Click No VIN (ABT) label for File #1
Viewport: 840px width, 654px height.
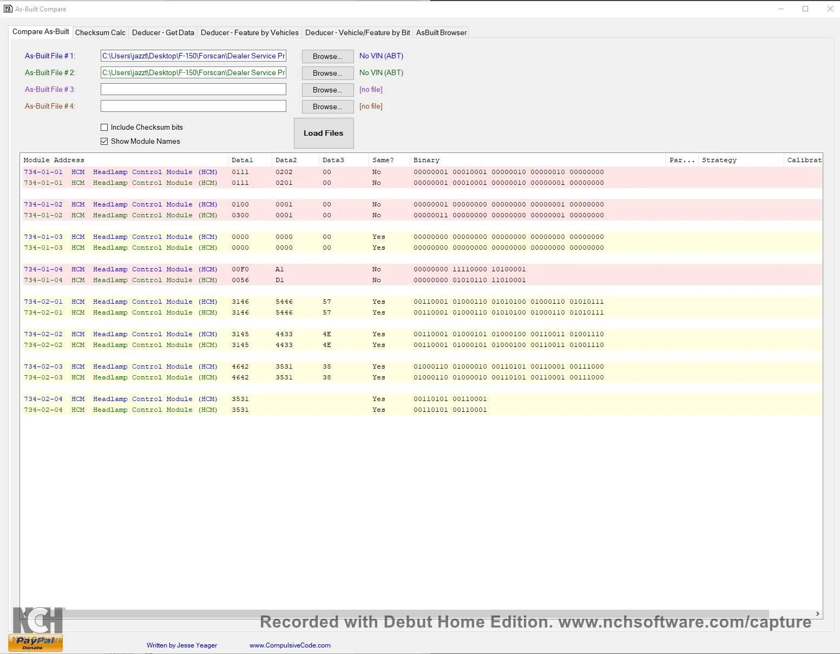pyautogui.click(x=381, y=56)
